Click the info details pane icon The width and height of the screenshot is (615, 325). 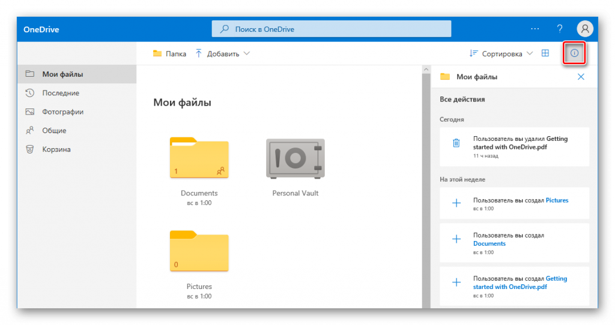coord(574,53)
